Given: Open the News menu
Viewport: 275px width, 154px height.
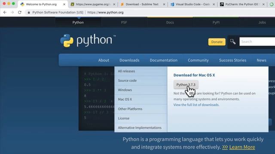Looking at the screenshot, I should coord(261,60).
